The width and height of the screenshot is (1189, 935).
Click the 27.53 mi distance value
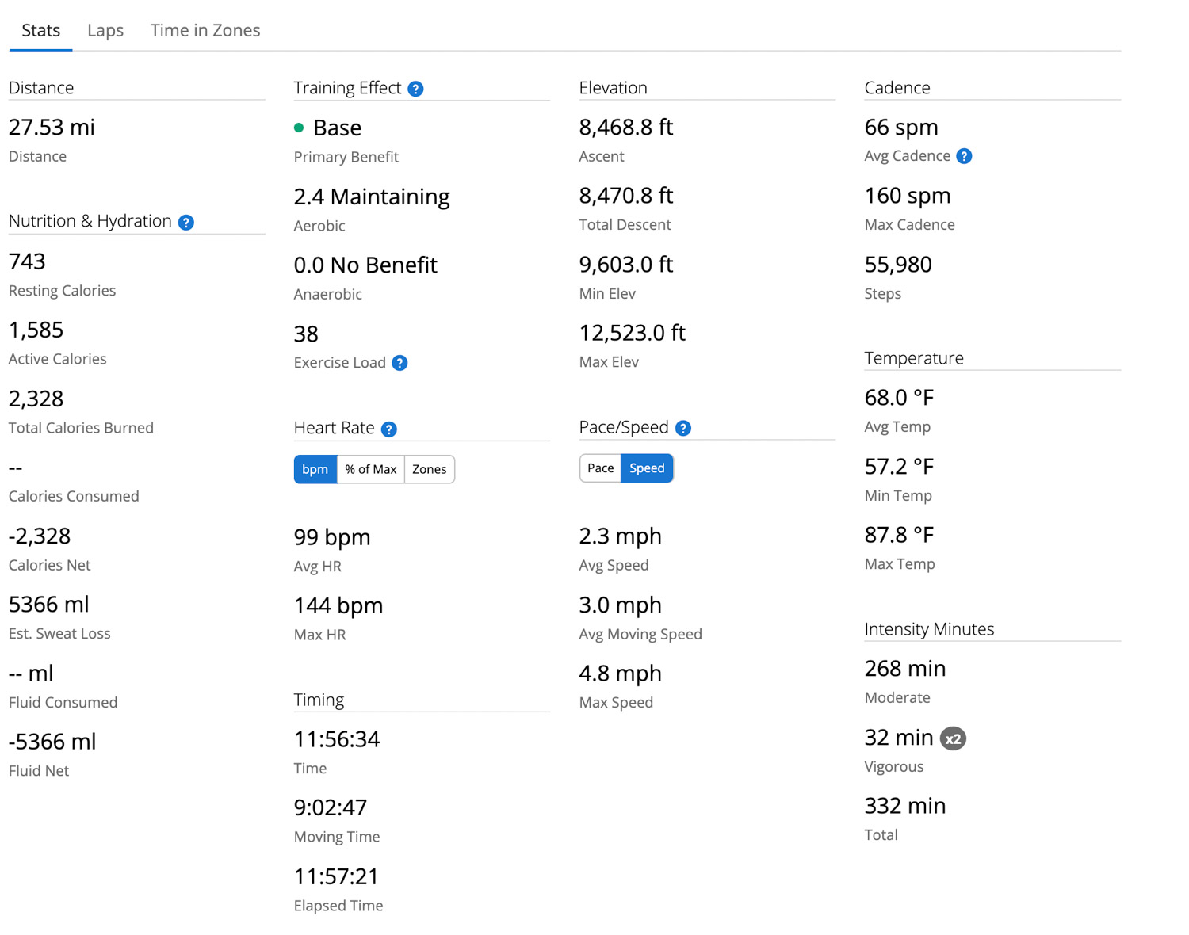[x=52, y=127]
